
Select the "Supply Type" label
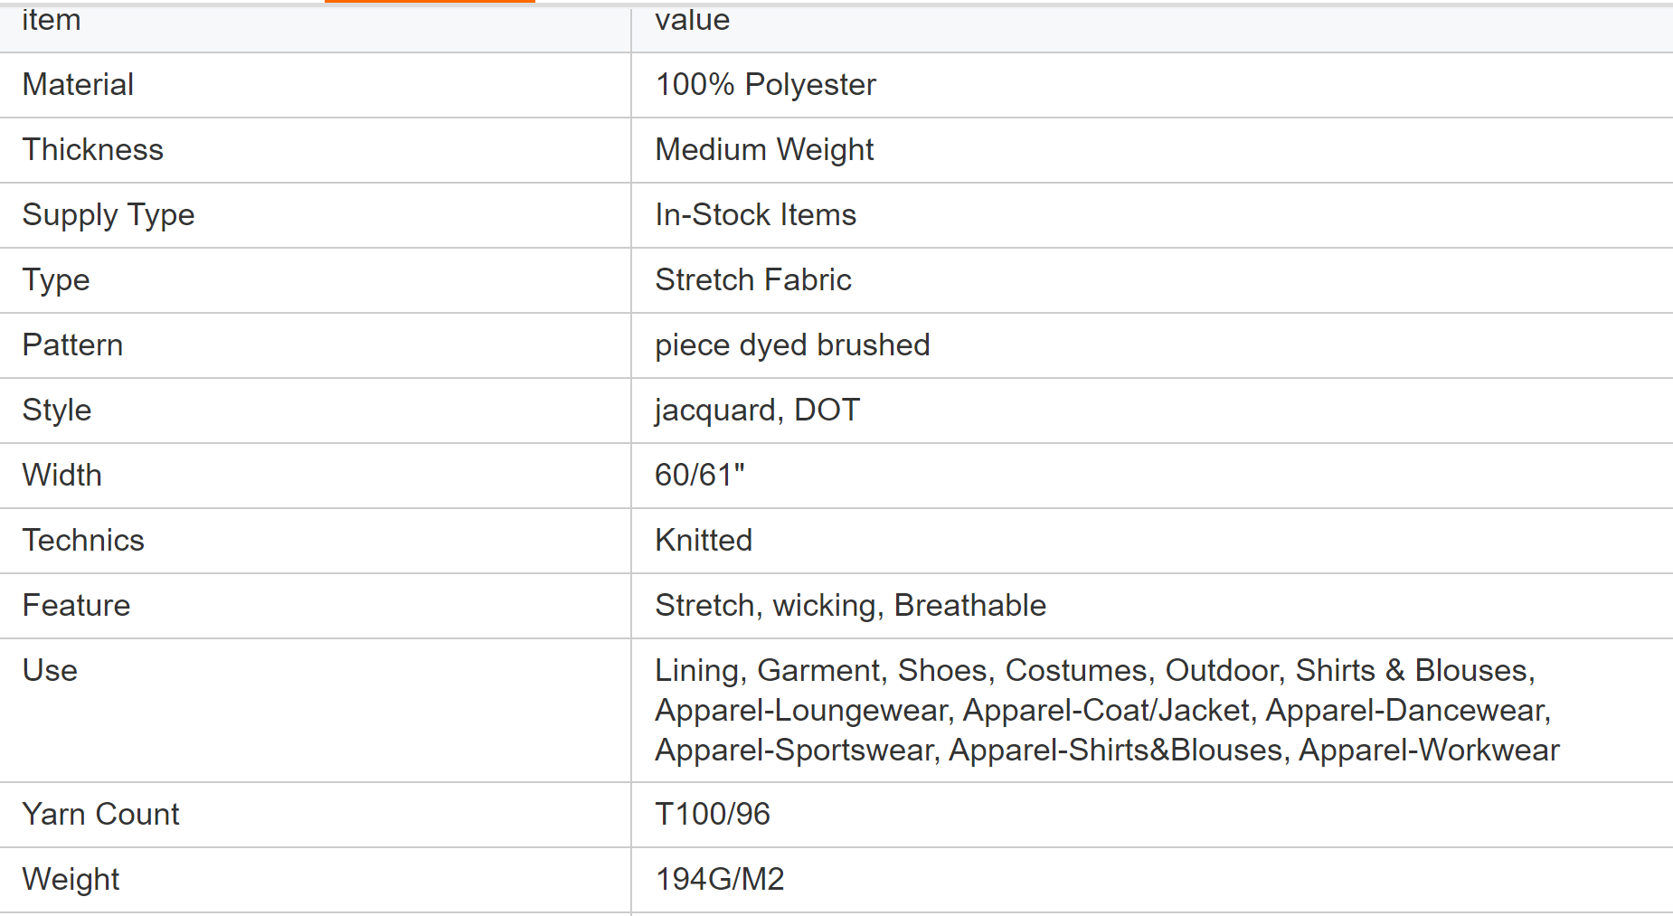point(109,215)
